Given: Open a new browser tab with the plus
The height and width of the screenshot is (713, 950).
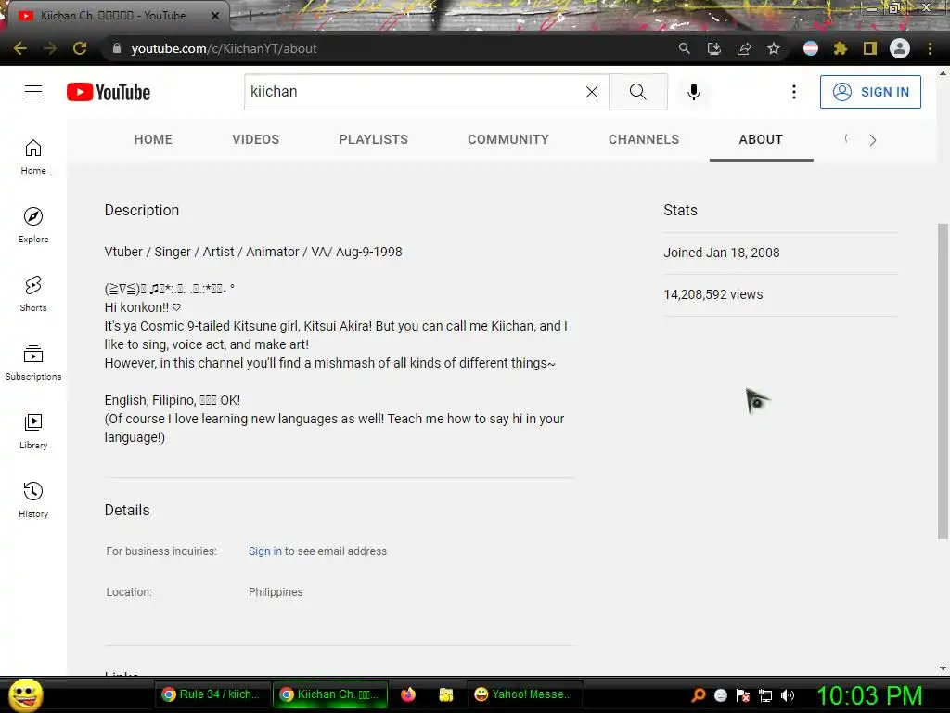Looking at the screenshot, I should (250, 16).
